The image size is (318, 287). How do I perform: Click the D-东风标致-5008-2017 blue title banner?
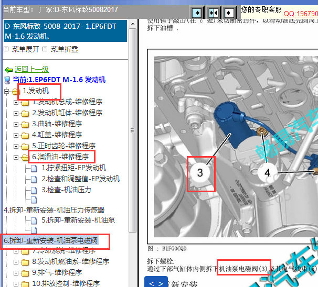coord(65,31)
